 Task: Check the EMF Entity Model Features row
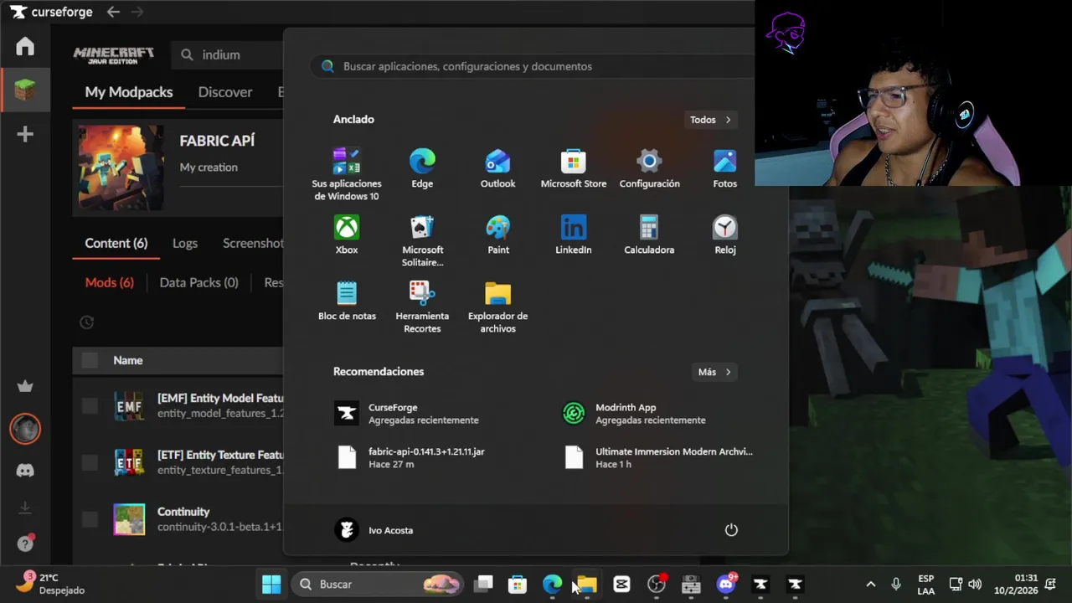point(90,406)
